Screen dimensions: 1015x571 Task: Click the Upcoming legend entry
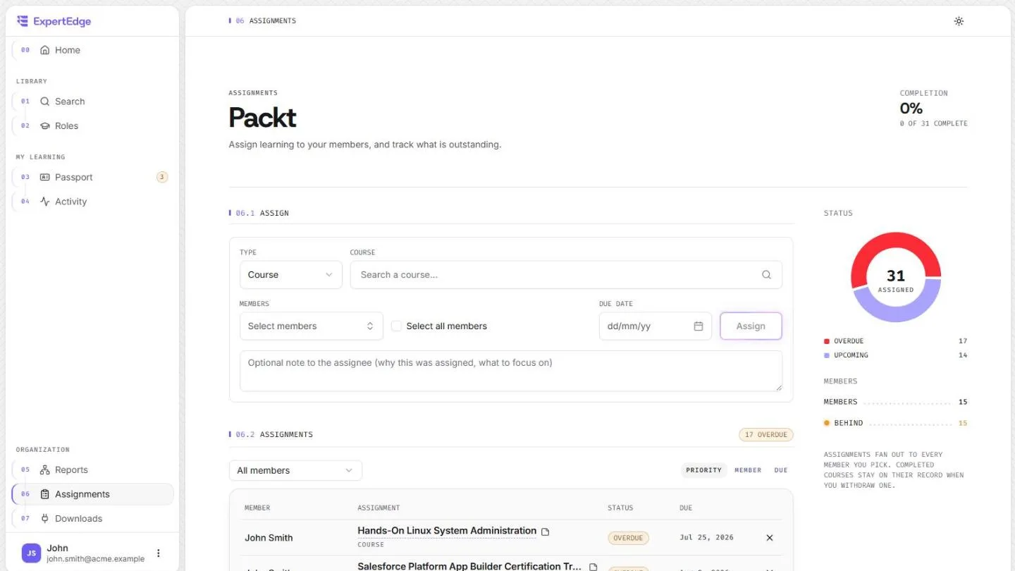click(x=895, y=355)
